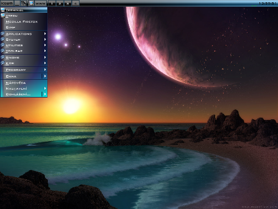Click the show desktop taskbar icon
This screenshot has height=209, width=278.
[17, 3]
